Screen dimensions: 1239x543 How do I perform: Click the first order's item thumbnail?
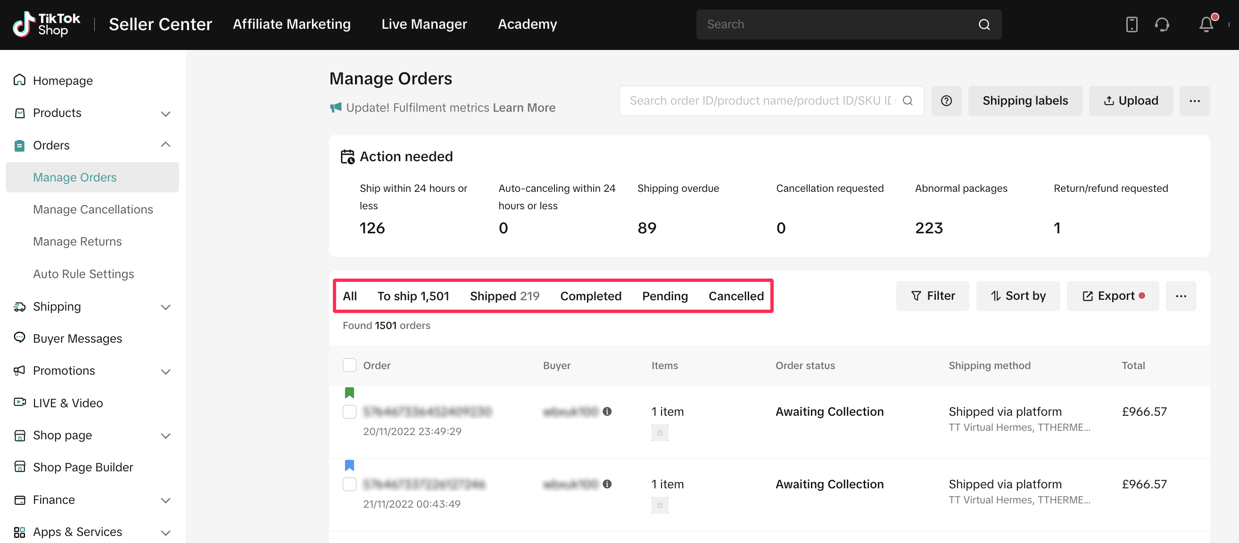(x=660, y=432)
